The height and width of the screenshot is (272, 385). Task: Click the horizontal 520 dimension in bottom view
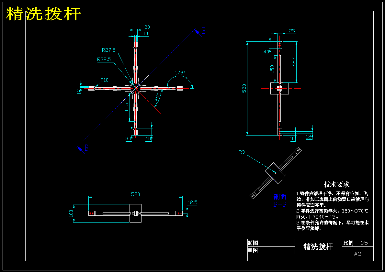tap(136, 194)
